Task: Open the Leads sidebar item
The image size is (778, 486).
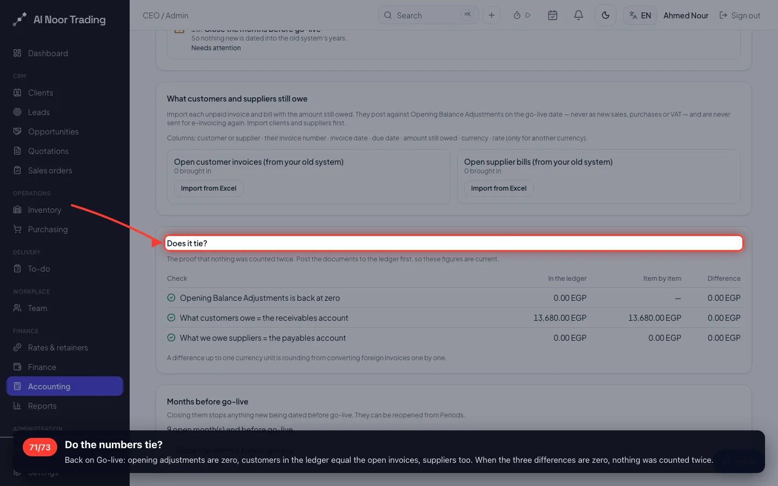Action: click(x=65, y=112)
